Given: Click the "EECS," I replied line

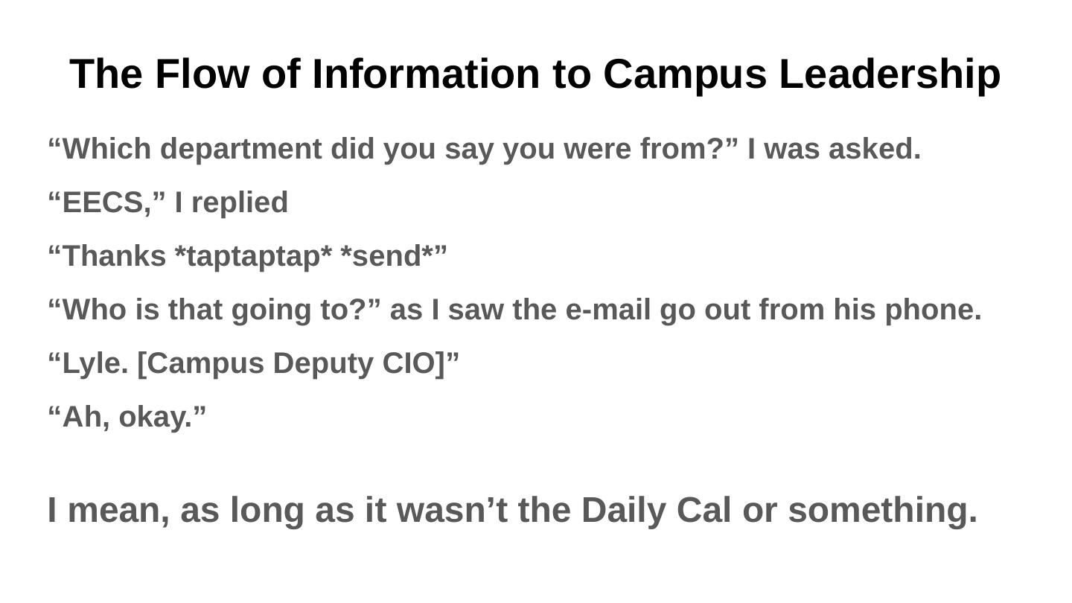Looking at the screenshot, I should (x=168, y=202).
